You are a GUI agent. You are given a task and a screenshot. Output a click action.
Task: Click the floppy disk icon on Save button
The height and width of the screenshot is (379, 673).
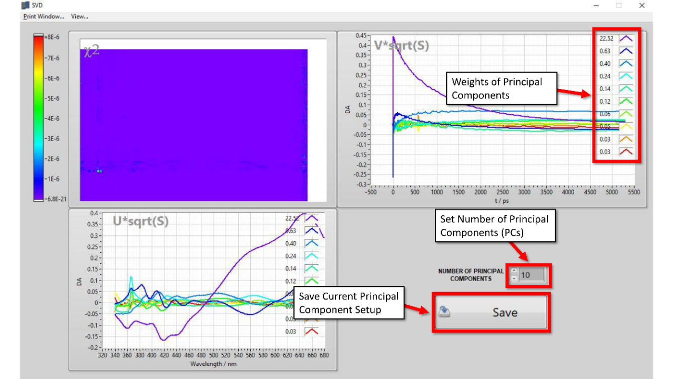(x=444, y=312)
